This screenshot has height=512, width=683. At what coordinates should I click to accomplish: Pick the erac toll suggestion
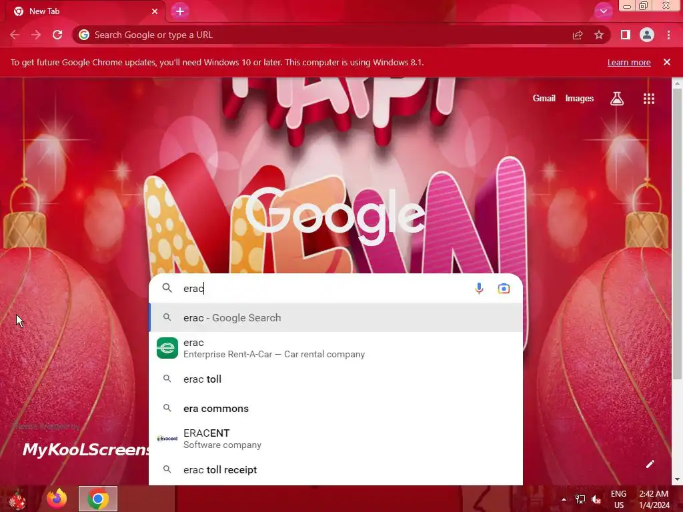pyautogui.click(x=336, y=379)
